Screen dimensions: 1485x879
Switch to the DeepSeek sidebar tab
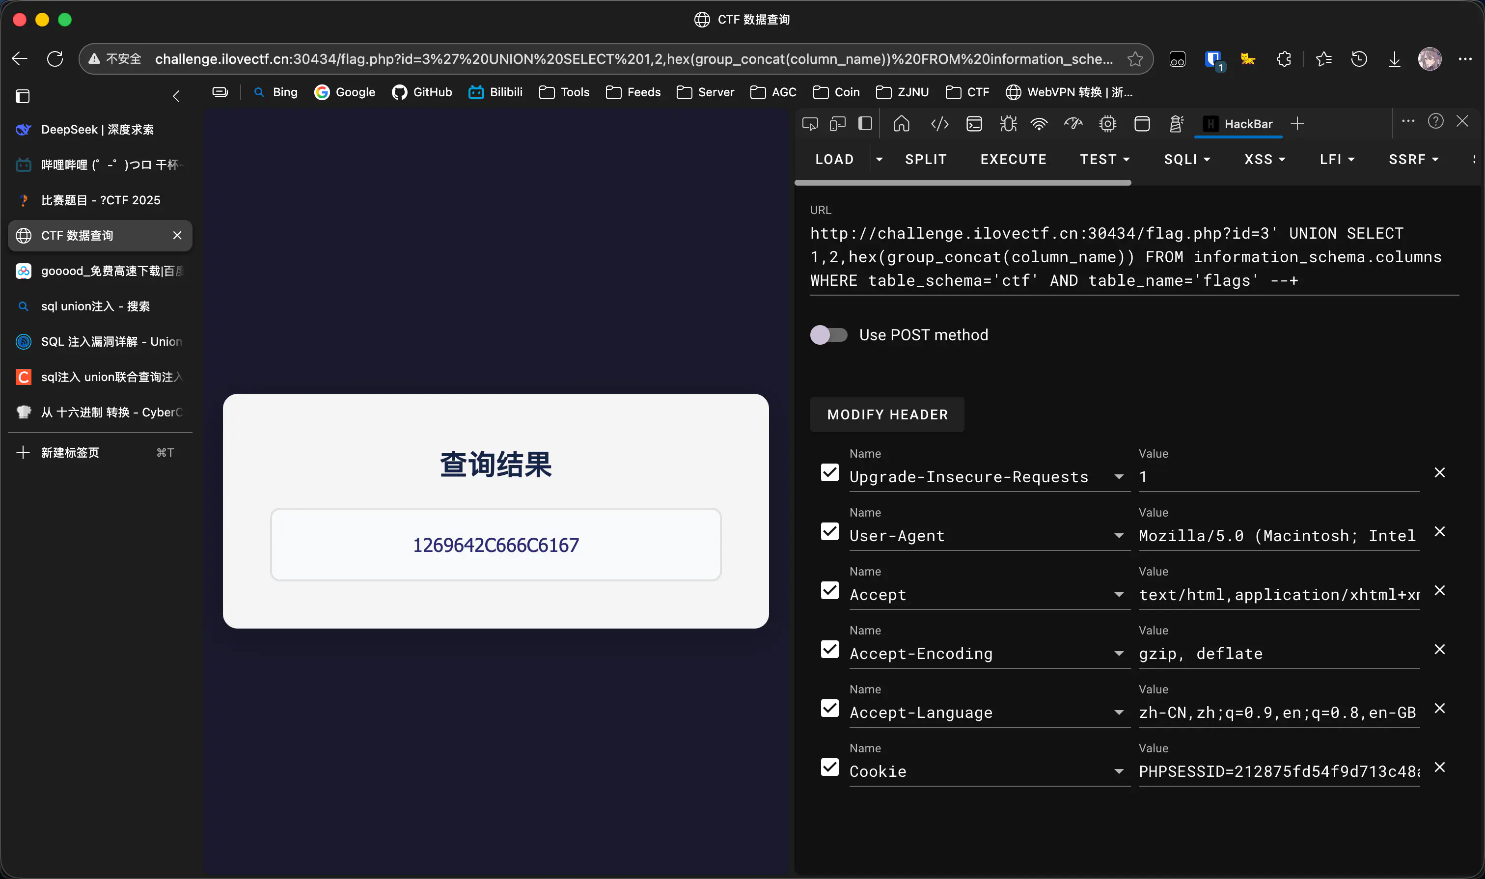point(98,129)
